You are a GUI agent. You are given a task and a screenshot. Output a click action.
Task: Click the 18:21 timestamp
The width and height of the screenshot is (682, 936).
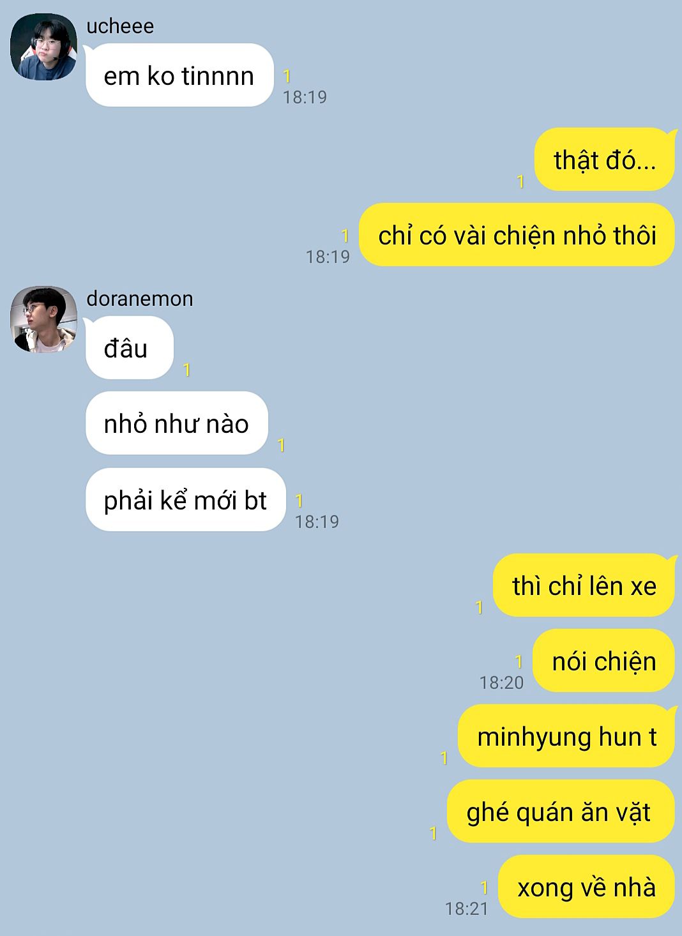(467, 909)
